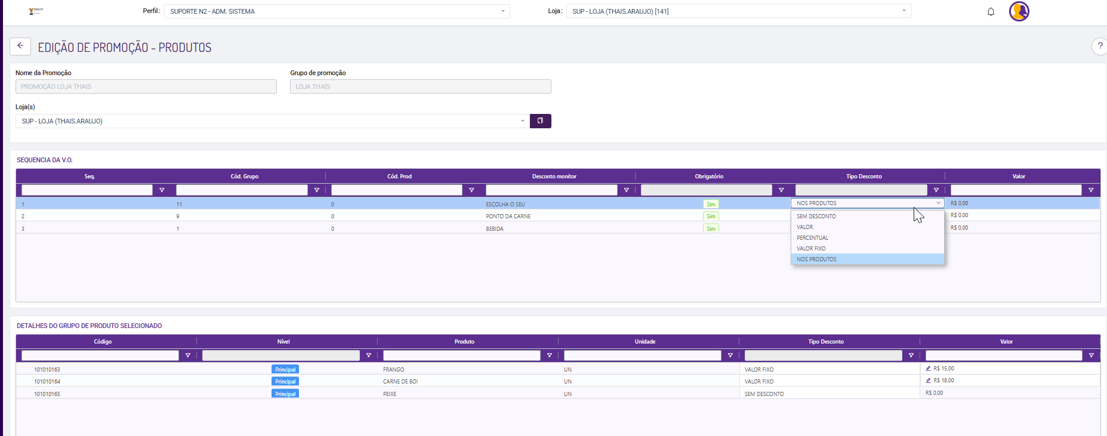Click the copy stores button beside Loja(s)
Screen dimensions: 1107x436
pos(540,121)
